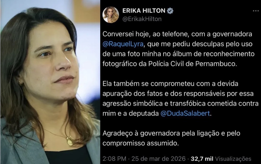Follow the @DudaSalabert mention link
Image resolution: width=261 pixels, height=164 pixels.
click(185, 113)
